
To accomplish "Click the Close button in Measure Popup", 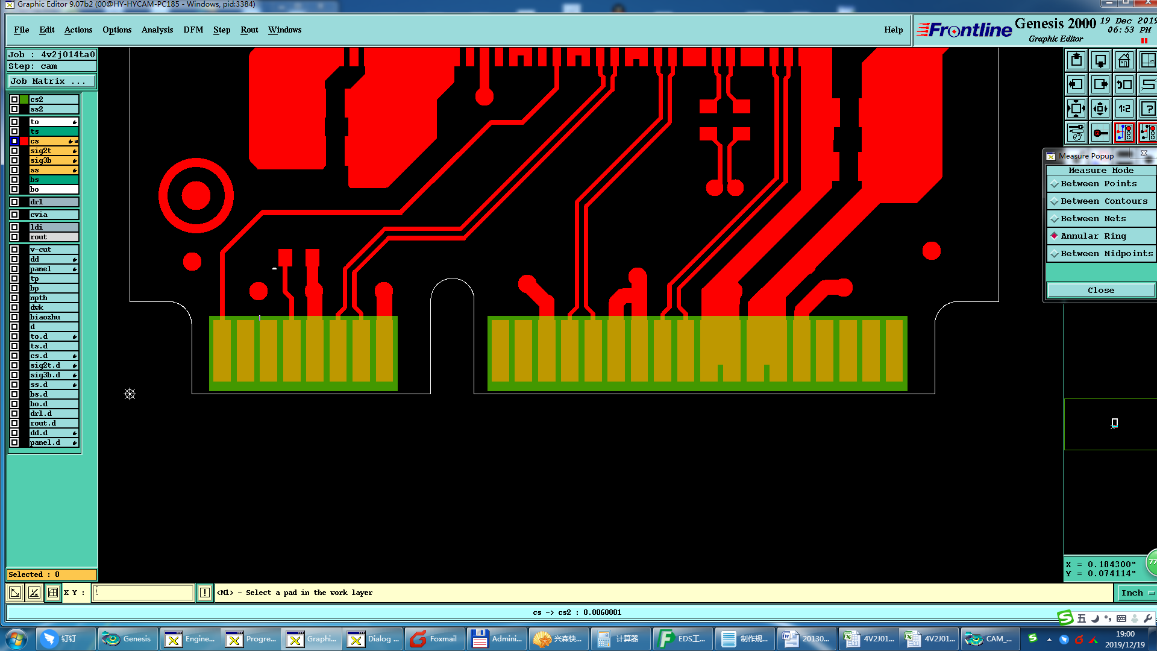I will point(1100,291).
